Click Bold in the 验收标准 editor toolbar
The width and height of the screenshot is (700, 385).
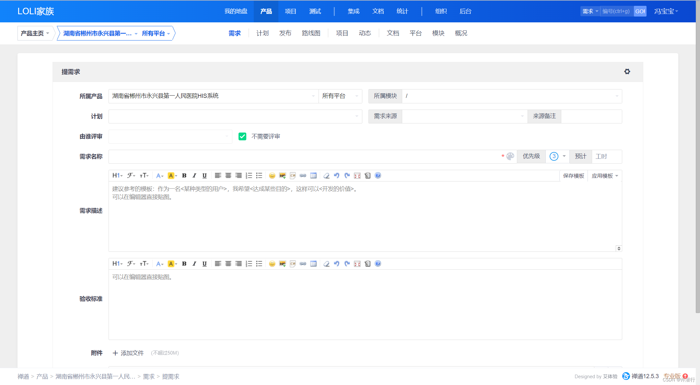click(x=184, y=263)
